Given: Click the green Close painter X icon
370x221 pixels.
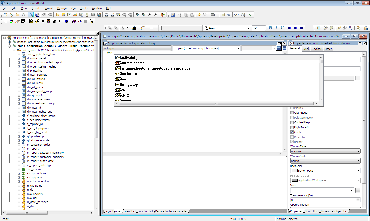Looking at the screenshot, I should tap(250, 15).
